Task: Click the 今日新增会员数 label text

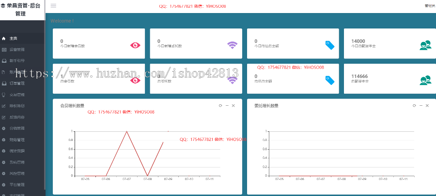Action: click(72, 46)
